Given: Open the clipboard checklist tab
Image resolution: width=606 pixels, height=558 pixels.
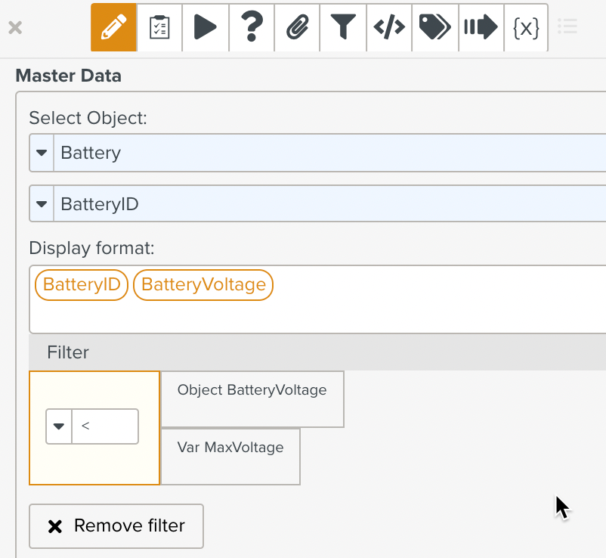Looking at the screenshot, I should click(x=159, y=28).
